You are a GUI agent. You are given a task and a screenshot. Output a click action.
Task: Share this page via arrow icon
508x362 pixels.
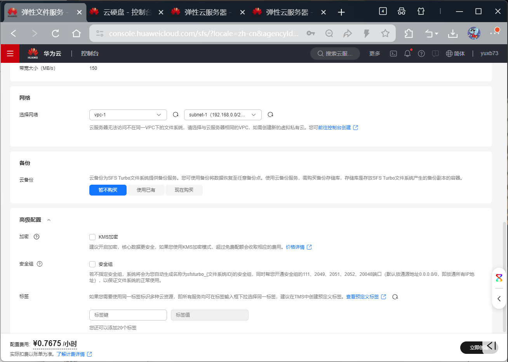348,33
